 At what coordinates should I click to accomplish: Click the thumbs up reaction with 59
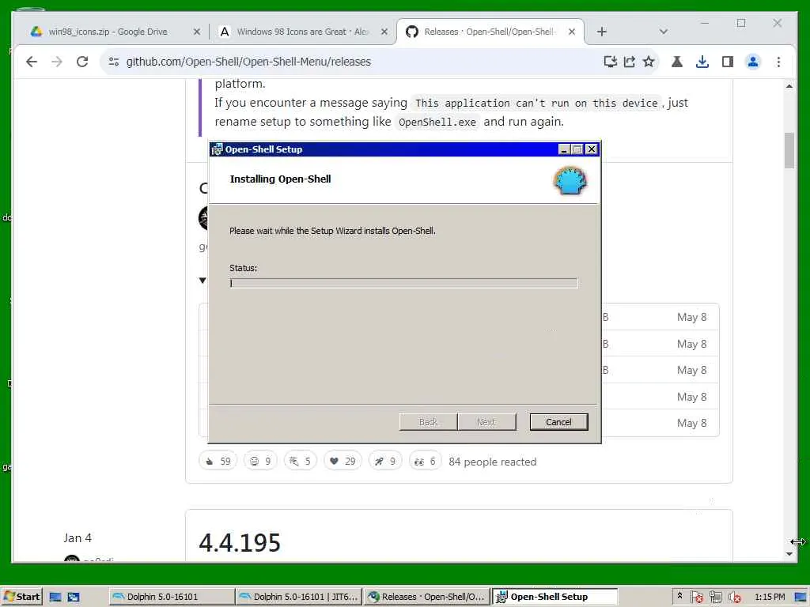(218, 461)
